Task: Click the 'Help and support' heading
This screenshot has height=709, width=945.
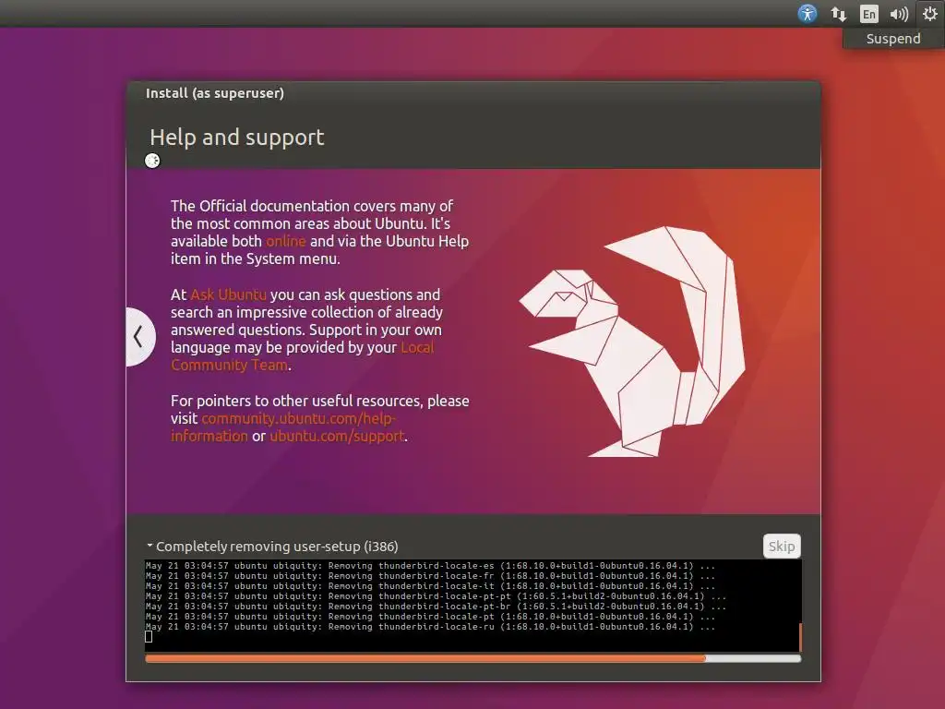Action: coord(237,138)
